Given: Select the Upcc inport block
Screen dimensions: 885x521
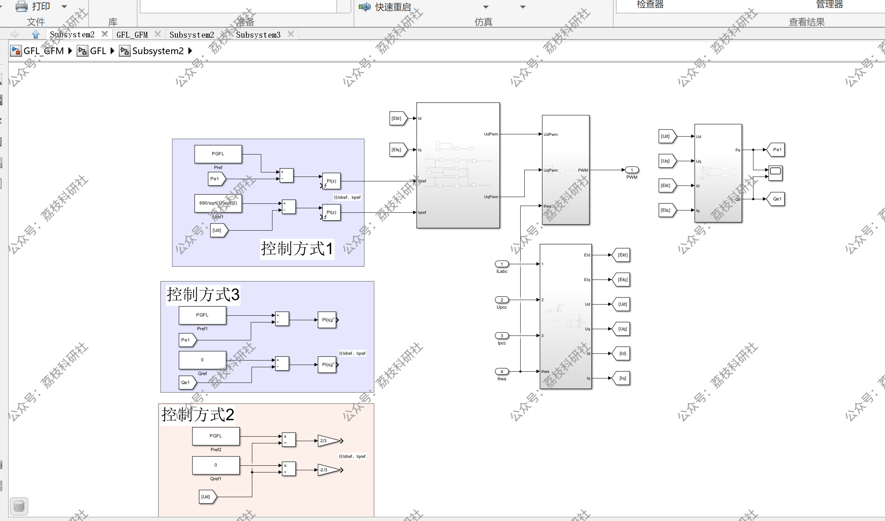Looking at the screenshot, I should [x=502, y=300].
